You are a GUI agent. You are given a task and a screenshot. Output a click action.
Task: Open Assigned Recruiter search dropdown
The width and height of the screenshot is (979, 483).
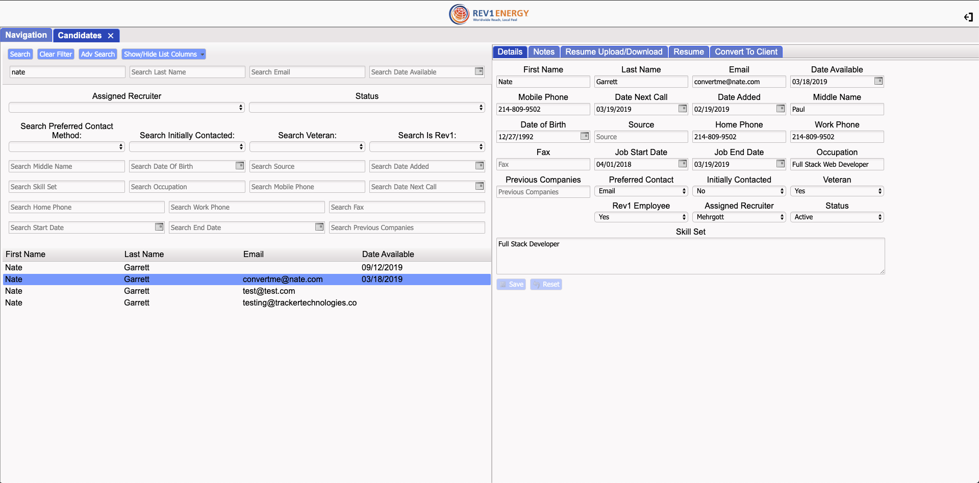(x=127, y=108)
